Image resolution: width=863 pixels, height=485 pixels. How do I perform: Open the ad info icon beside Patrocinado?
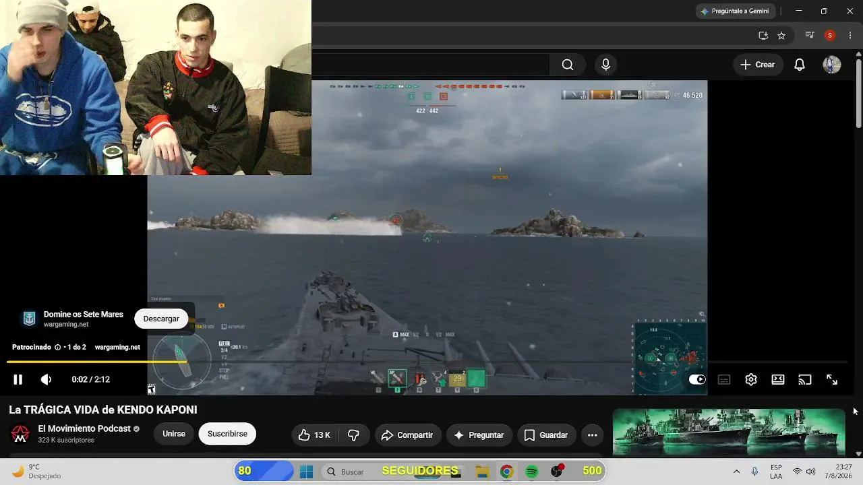[58, 347]
